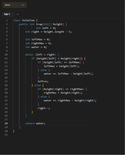Viewport: 125px width, 155px height.
Task: Click line number 31 in gutter
Action: tap(6, 135)
